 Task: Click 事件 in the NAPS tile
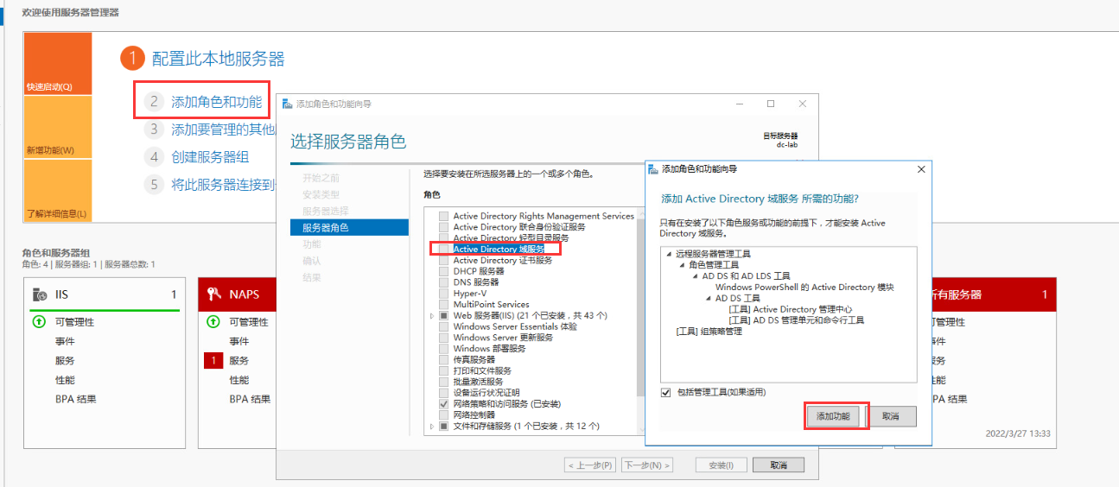click(x=239, y=341)
